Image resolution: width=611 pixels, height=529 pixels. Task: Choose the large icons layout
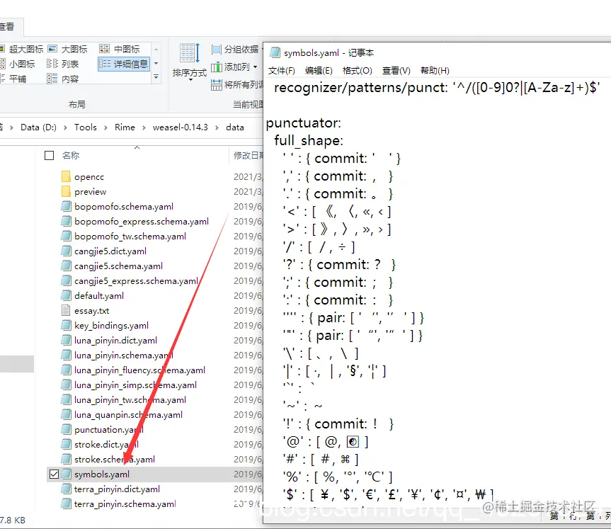(68, 49)
